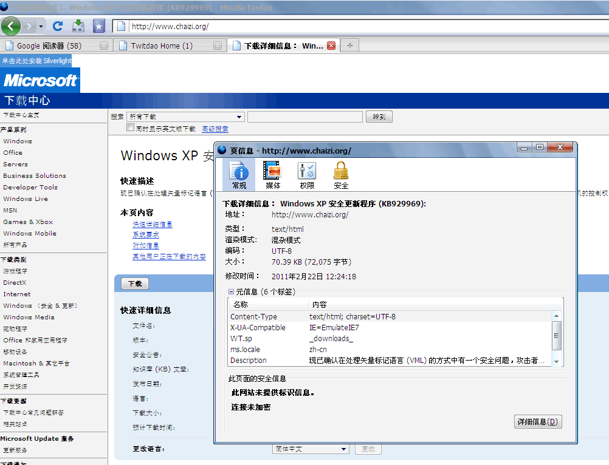
Task: Click the 单击此处安装 Silverlight banner
Action: 36,61
